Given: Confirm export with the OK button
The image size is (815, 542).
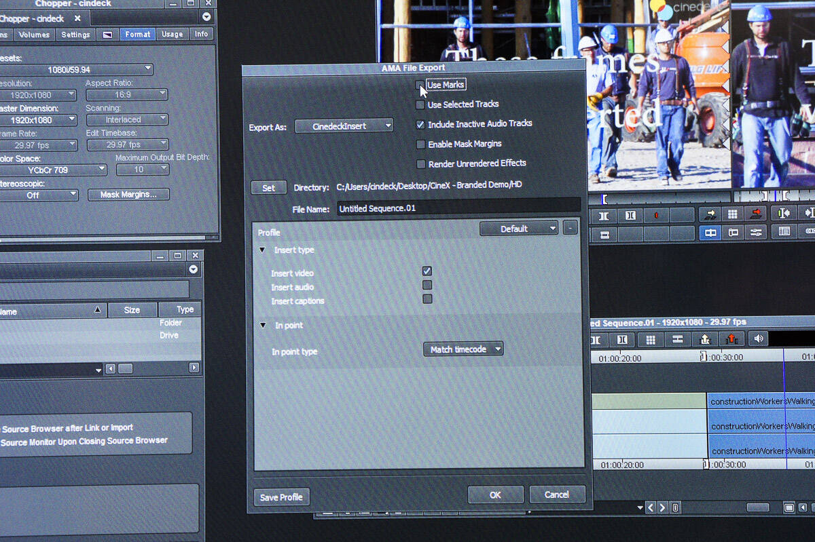Looking at the screenshot, I should click(495, 495).
